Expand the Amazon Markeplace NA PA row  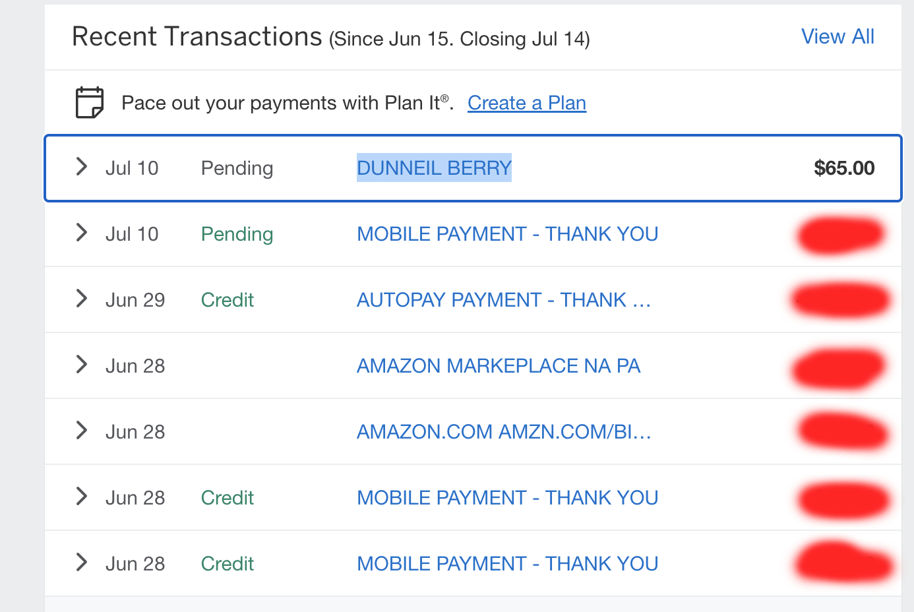pyautogui.click(x=81, y=364)
